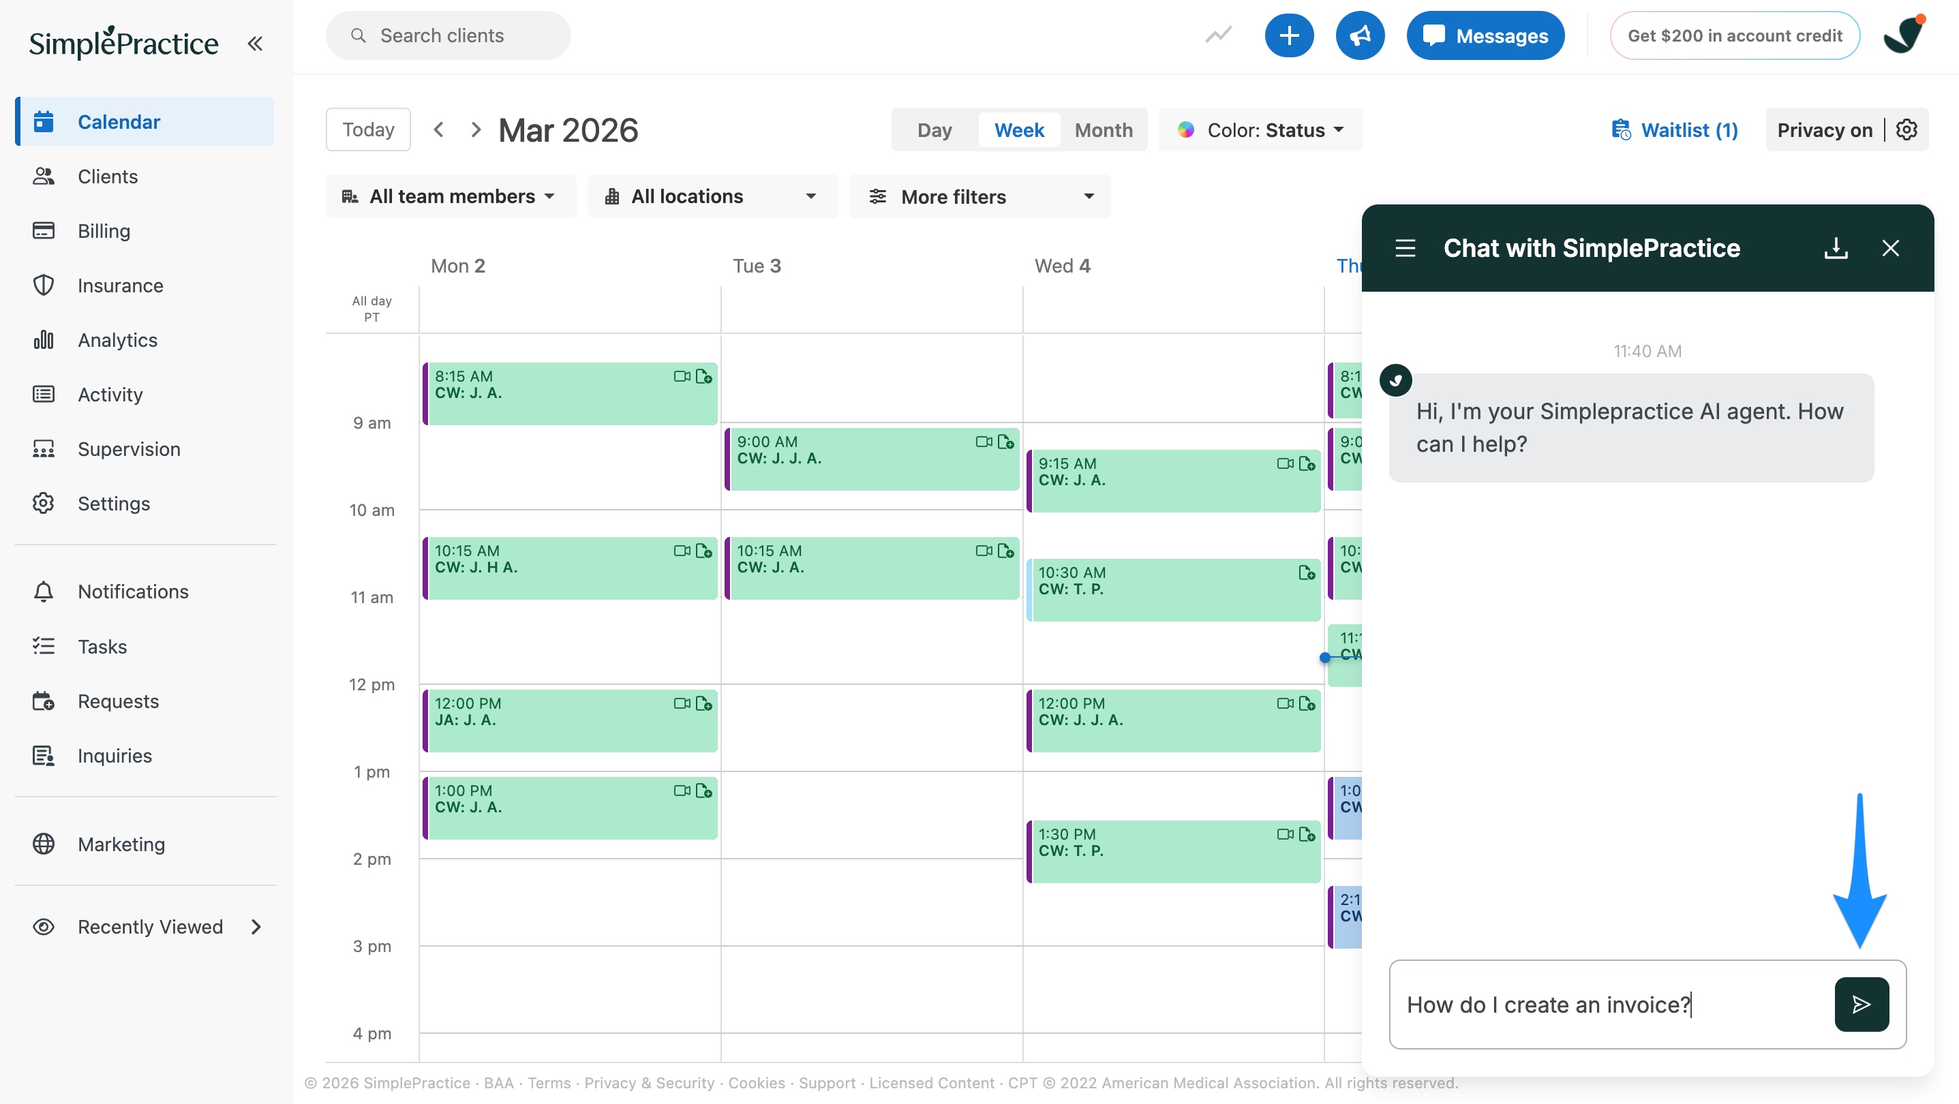Open Licensed Content footer link
The height and width of the screenshot is (1104, 1959).
coord(932,1083)
